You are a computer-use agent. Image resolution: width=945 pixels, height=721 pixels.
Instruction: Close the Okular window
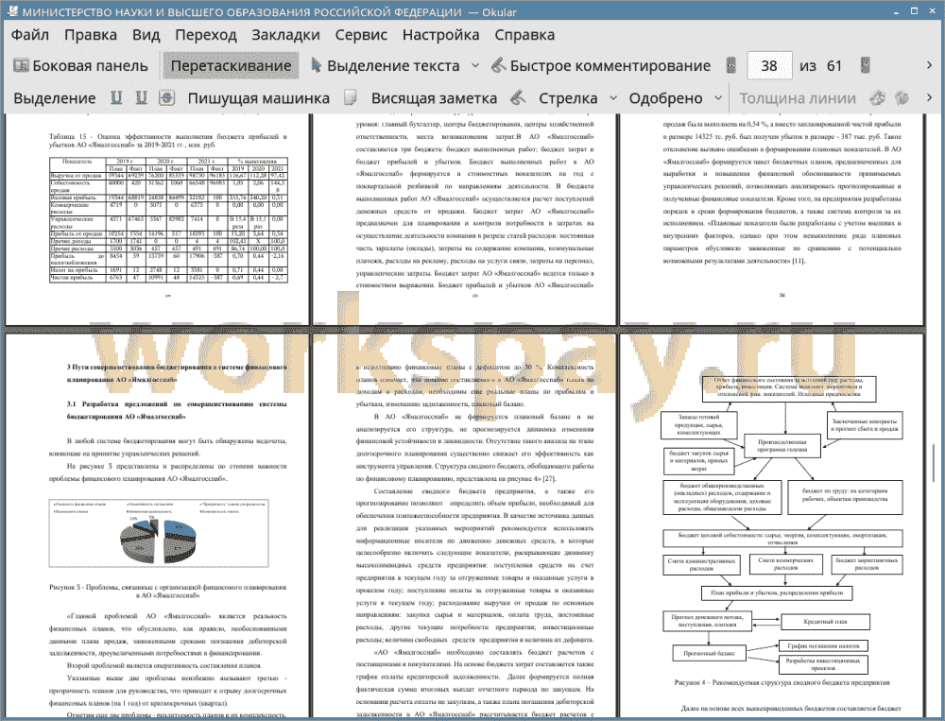(931, 11)
